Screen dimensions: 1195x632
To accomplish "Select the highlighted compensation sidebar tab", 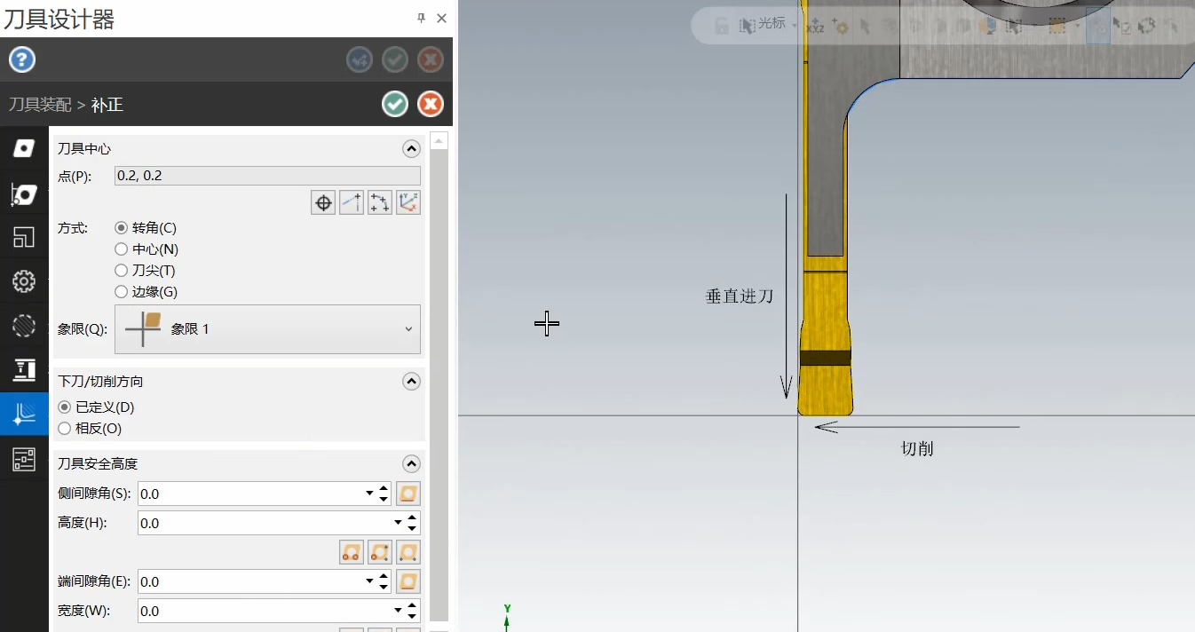I will pyautogui.click(x=24, y=414).
